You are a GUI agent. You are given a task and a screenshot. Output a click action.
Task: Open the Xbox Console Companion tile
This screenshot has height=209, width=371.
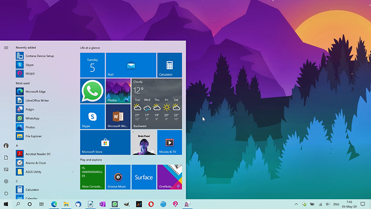[92, 177]
